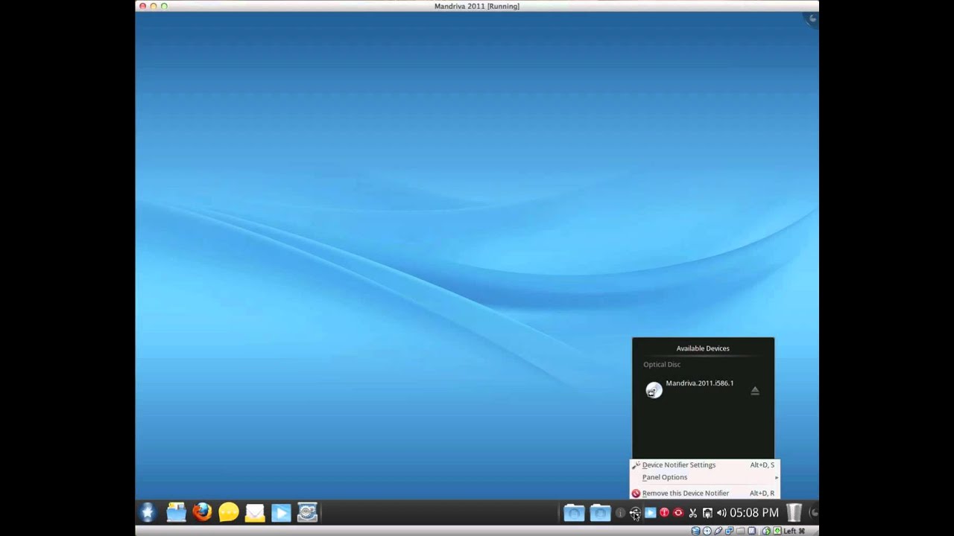
Task: Choose Device Notifier Settings from context menu
Action: (704, 465)
